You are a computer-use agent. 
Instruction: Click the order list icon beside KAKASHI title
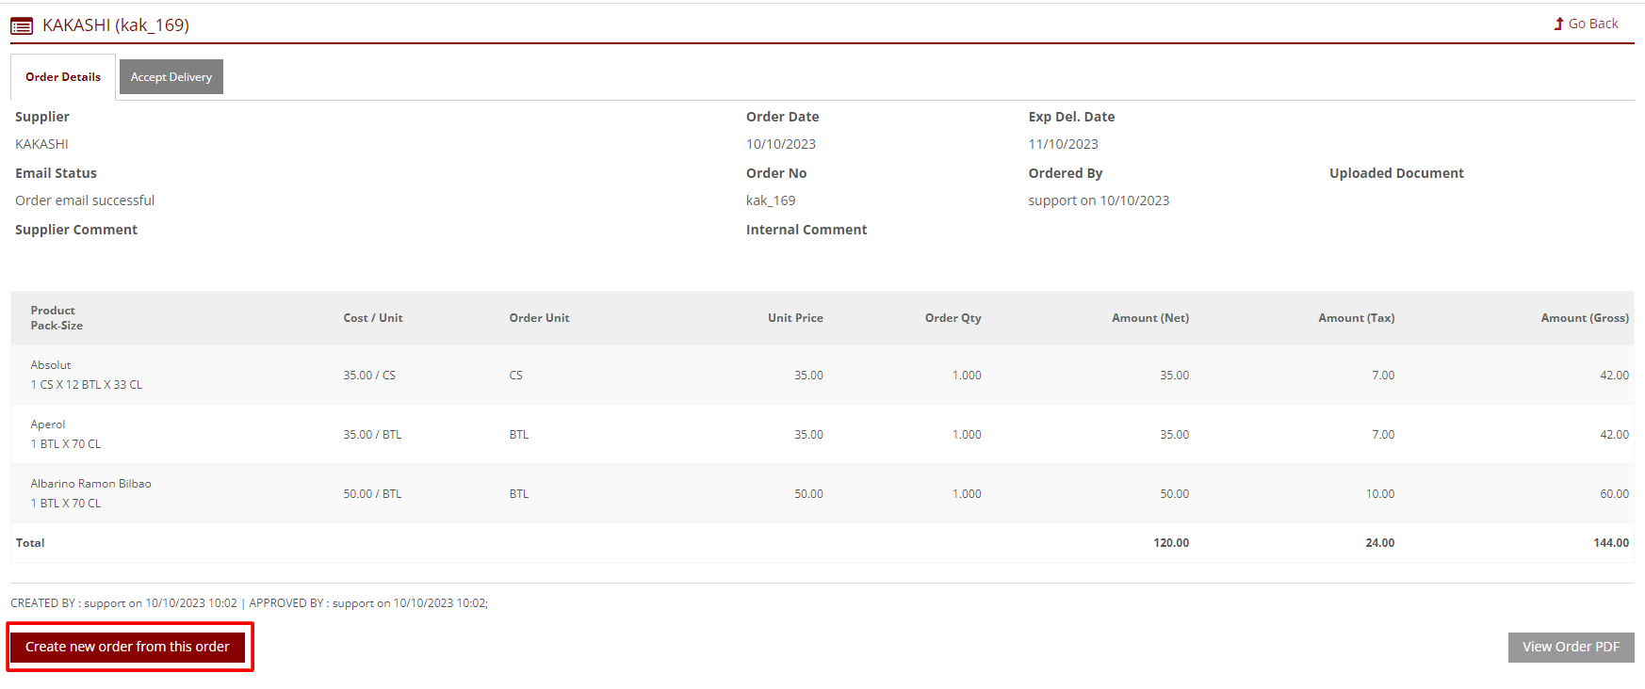[x=22, y=26]
